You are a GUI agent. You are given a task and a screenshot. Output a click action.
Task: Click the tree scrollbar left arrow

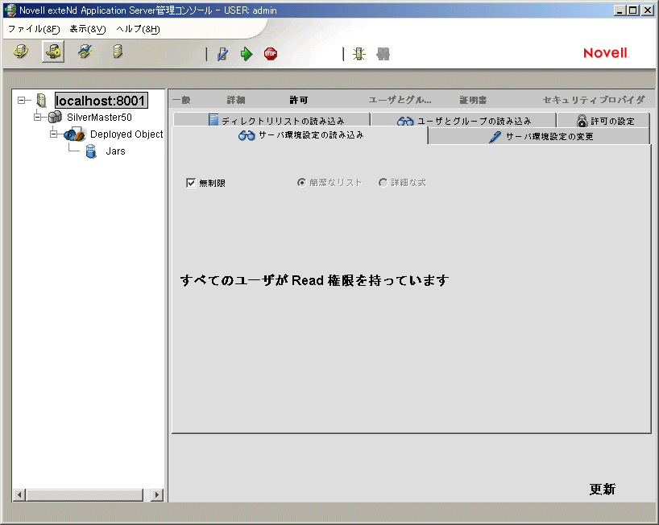coord(19,494)
